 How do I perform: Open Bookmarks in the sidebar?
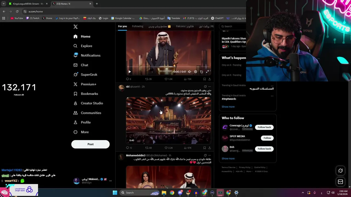(86, 94)
